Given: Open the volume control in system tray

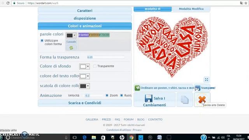Looking at the screenshot, I should (223, 137).
